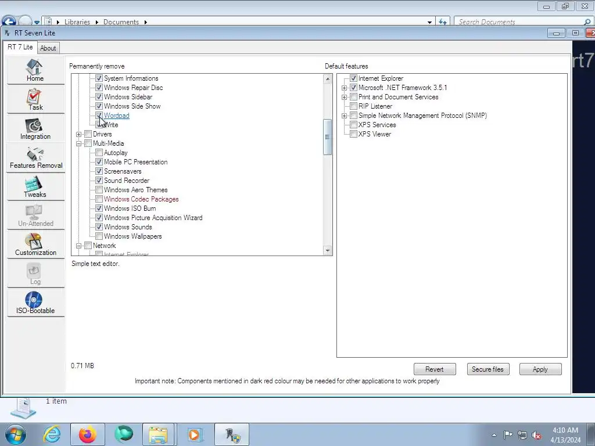Open Explorer address bar history dropdown

429,23
